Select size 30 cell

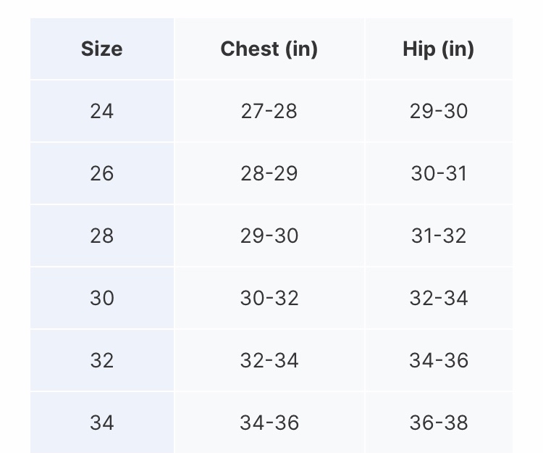coord(102,298)
